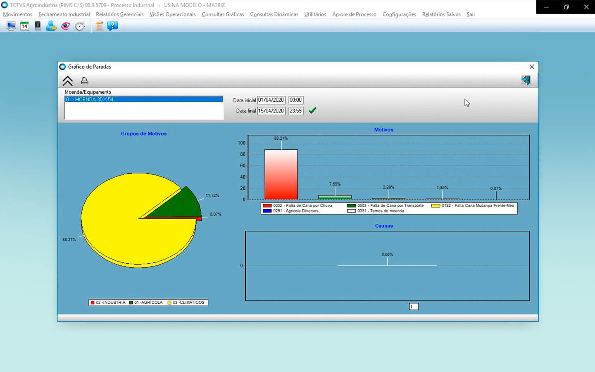Click the yellow 03 -CLIMÁTICOS legend swatch
This screenshot has height=372, width=595.
point(169,303)
